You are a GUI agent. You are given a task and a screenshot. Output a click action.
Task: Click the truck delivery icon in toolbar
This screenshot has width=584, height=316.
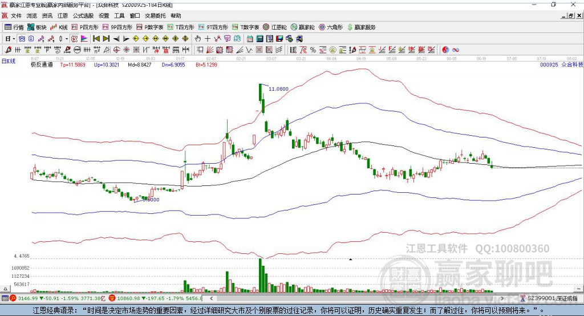point(299,39)
